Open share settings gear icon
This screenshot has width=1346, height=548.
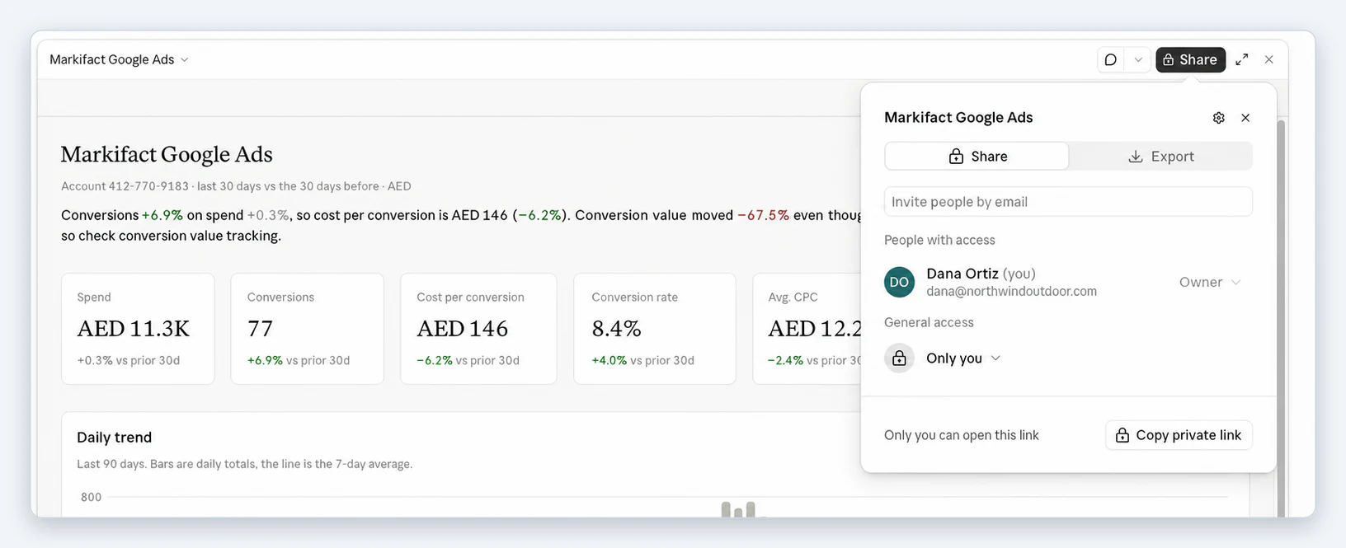1218,118
